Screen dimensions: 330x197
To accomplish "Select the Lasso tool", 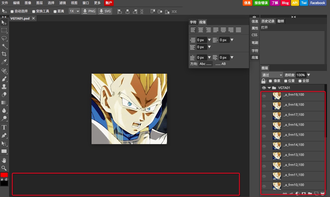I will [4, 38].
